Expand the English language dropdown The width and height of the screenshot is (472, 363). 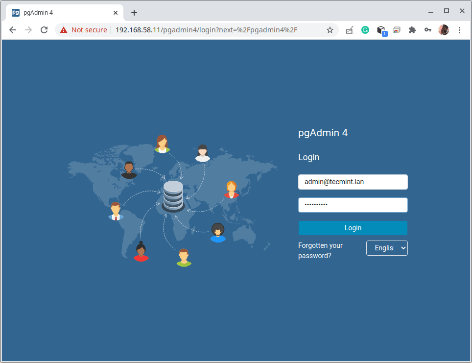(x=387, y=248)
